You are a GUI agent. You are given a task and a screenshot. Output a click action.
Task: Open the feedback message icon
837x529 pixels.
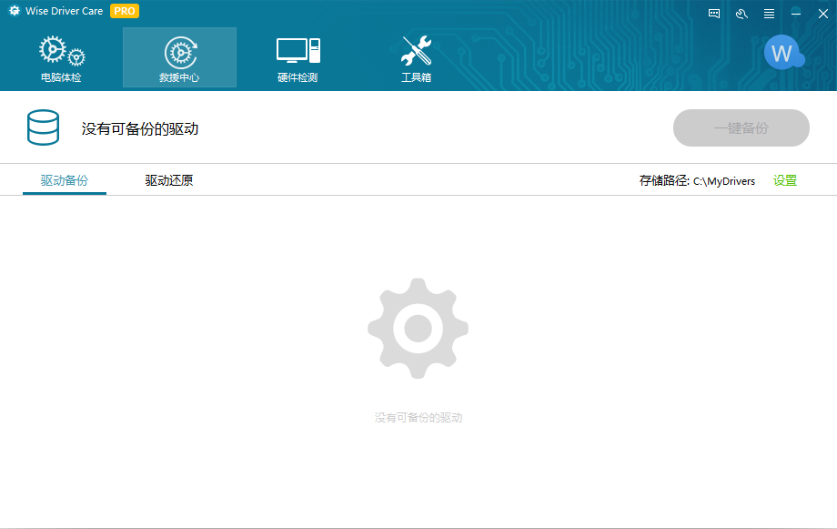(714, 14)
